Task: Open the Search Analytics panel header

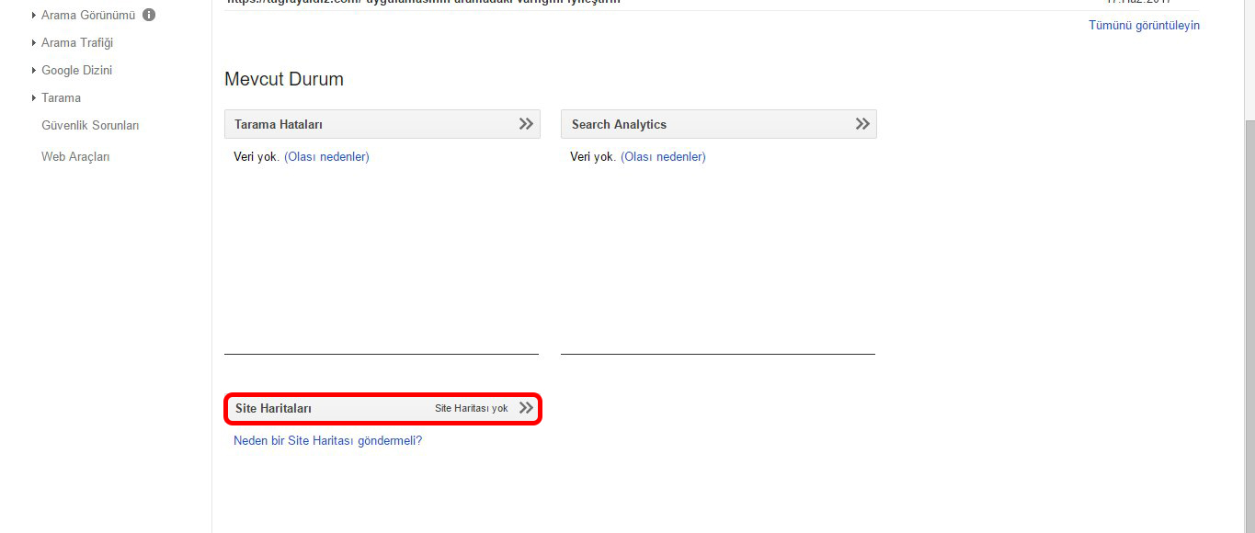Action: 719,124
